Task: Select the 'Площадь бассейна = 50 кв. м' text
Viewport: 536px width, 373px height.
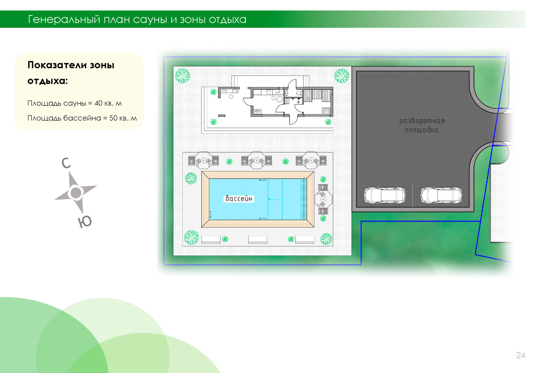Action: pos(82,118)
